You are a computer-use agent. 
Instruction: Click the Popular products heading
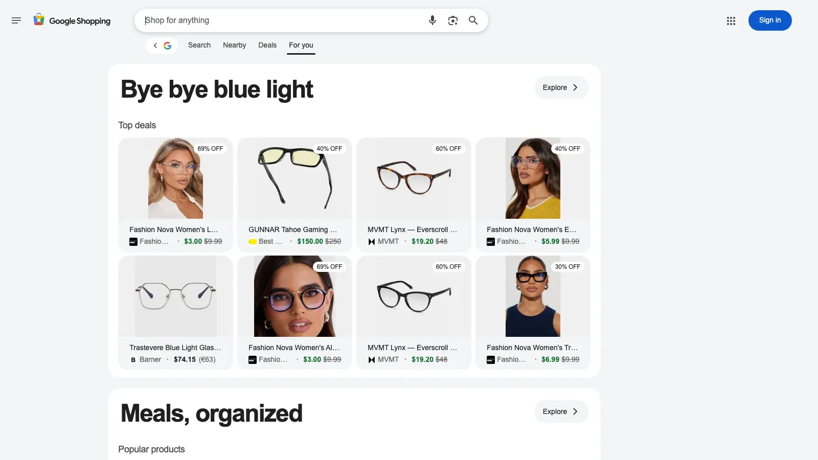(151, 449)
